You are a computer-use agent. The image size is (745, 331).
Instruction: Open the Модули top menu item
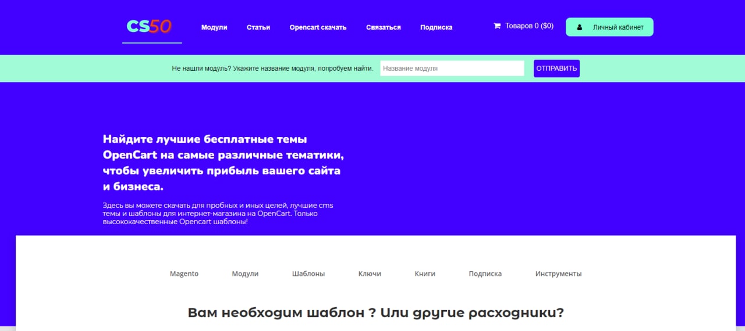point(214,27)
